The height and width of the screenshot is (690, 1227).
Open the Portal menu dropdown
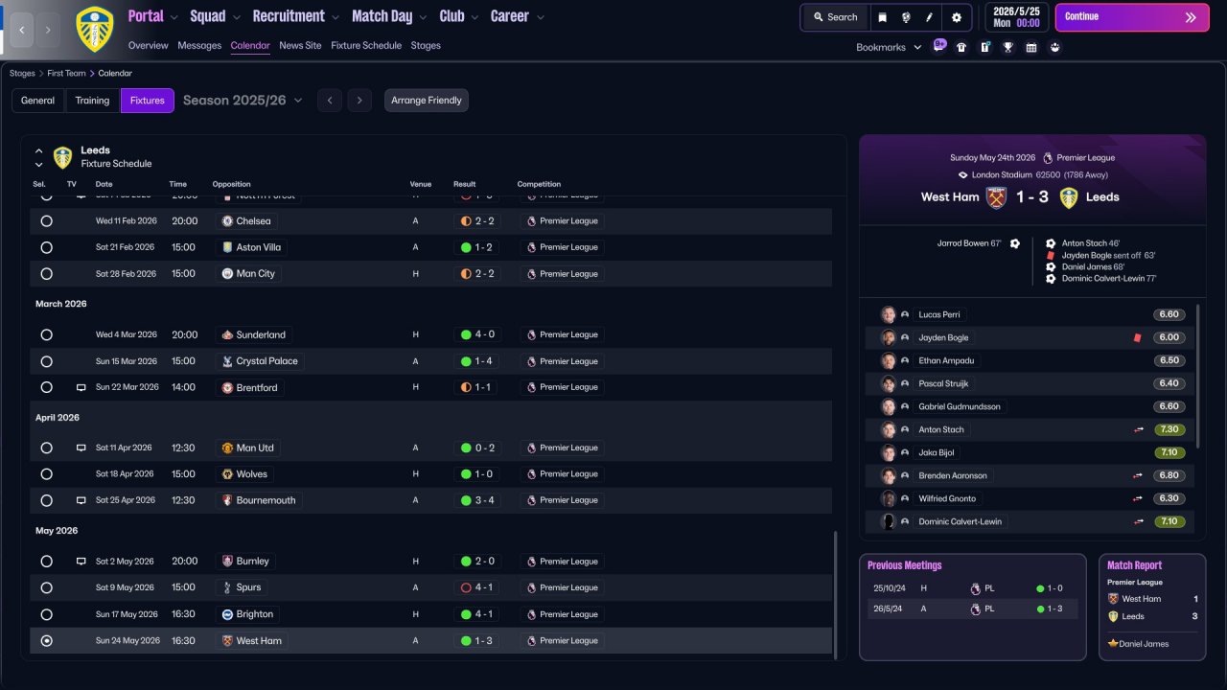point(153,16)
